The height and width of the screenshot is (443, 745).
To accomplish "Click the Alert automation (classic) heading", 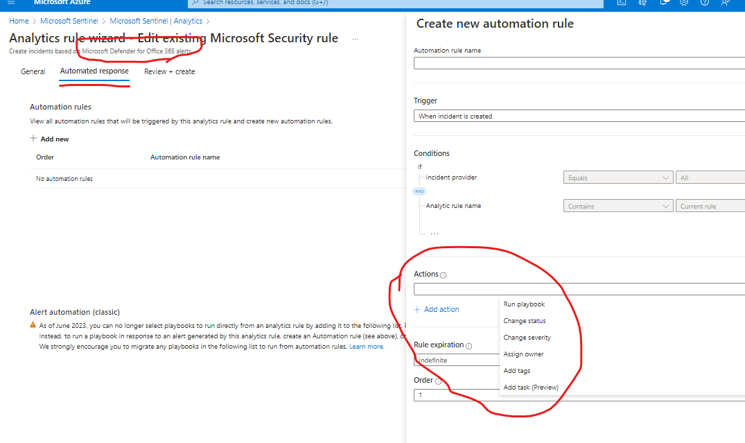I will [x=75, y=312].
